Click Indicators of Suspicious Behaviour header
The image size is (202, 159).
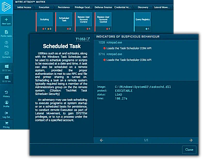pyautogui.click(x=128, y=37)
